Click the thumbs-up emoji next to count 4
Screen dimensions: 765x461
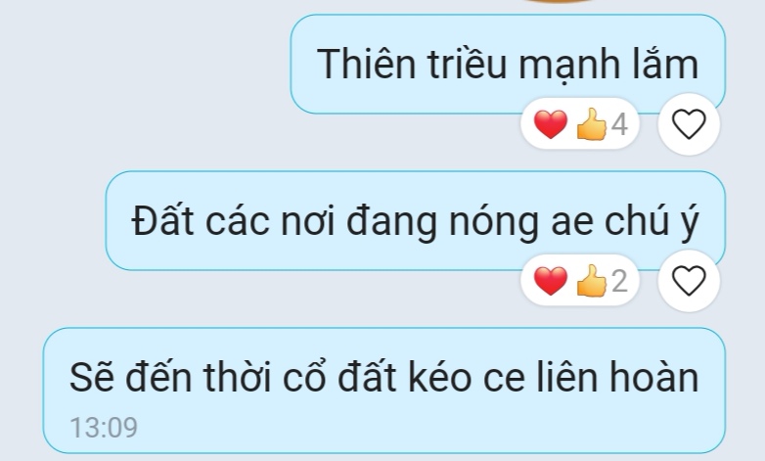[x=591, y=124]
